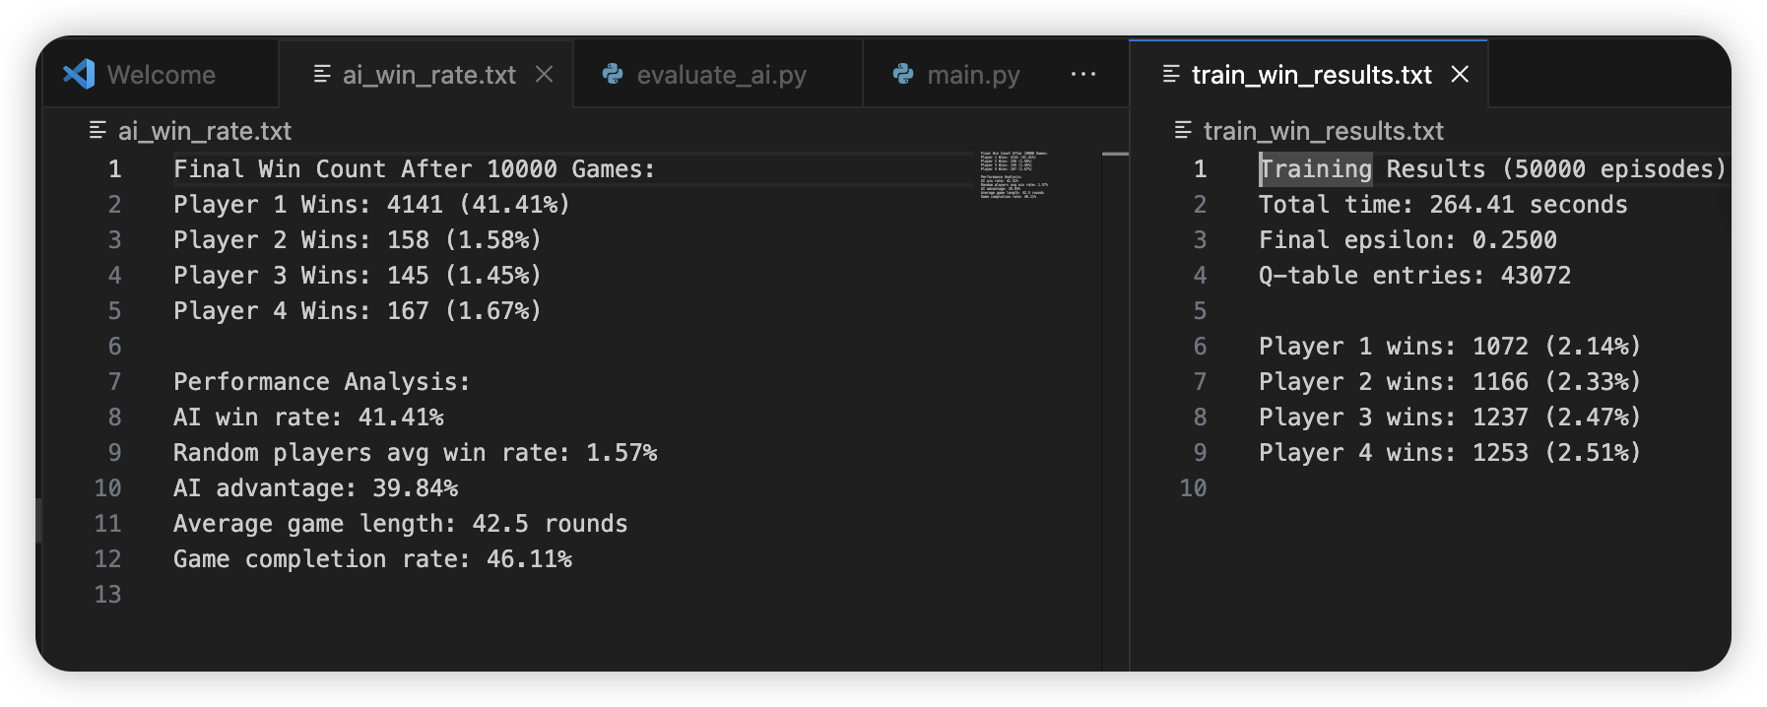Click the minimap preview of ai_win_rate.txt
Image resolution: width=1767 pixels, height=707 pixels.
(x=1014, y=175)
